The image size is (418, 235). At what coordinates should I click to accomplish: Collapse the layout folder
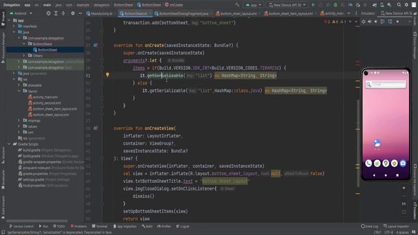click(19, 91)
